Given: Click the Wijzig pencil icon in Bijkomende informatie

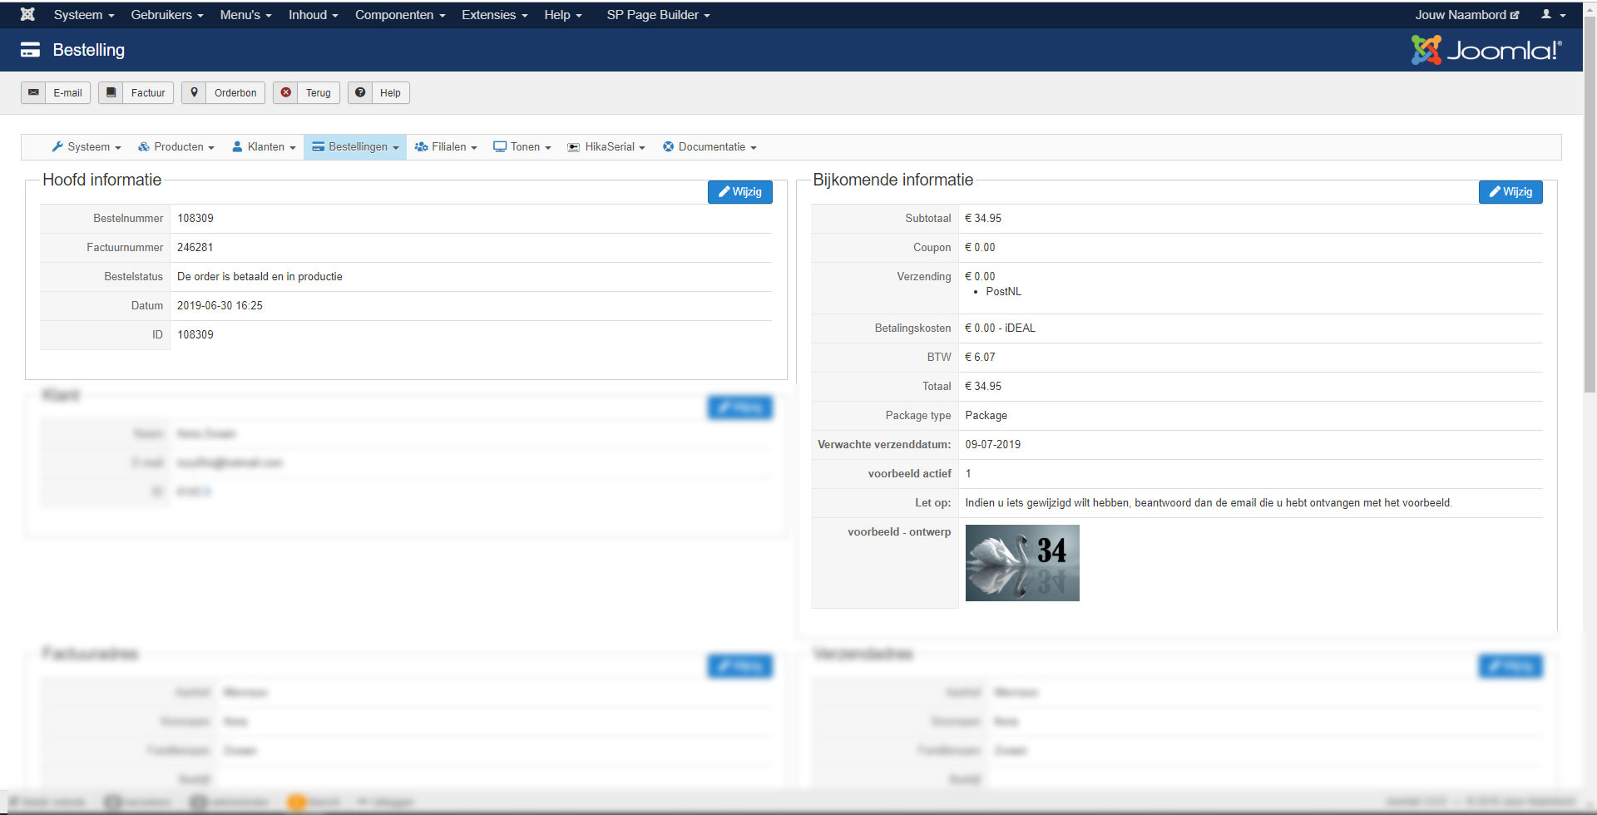Looking at the screenshot, I should (x=1495, y=191).
